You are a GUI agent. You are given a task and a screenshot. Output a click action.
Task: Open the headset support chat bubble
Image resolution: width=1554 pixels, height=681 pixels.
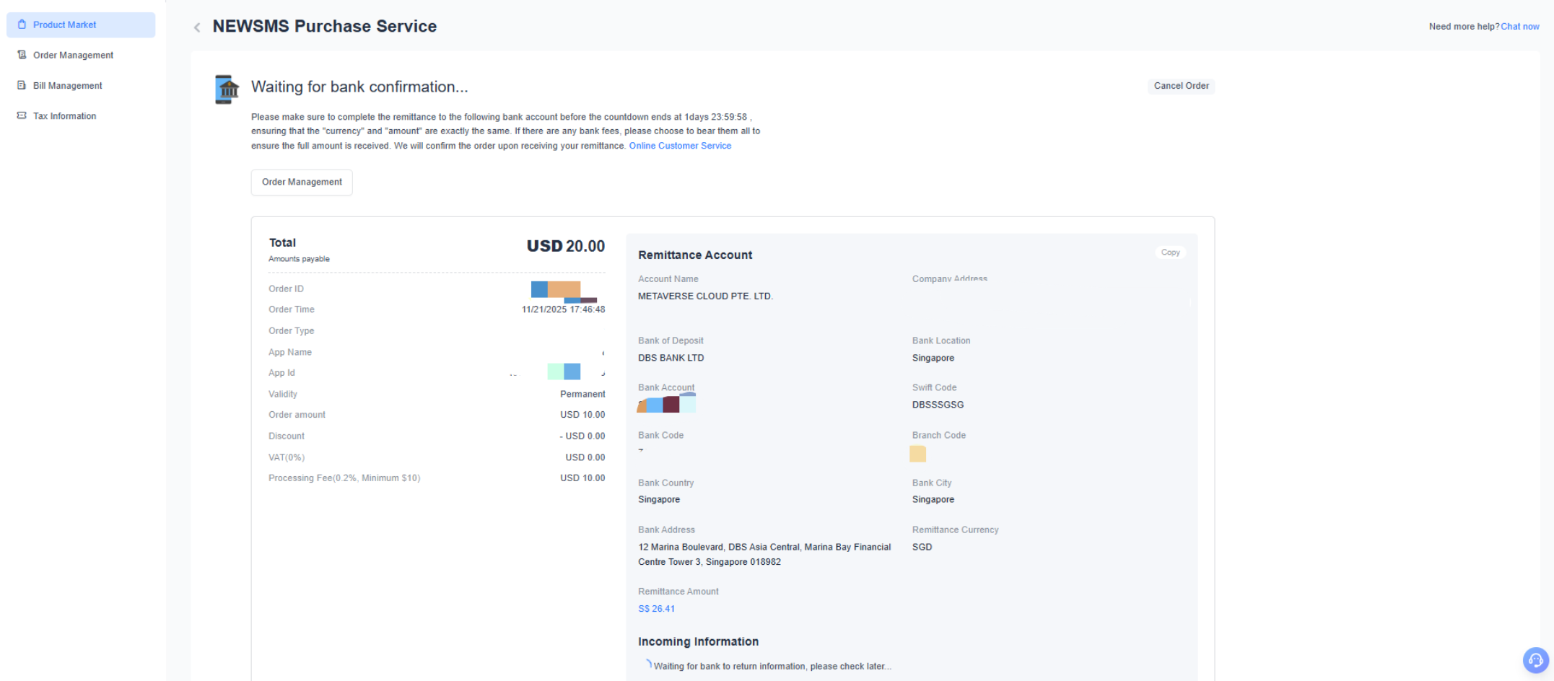[1535, 660]
